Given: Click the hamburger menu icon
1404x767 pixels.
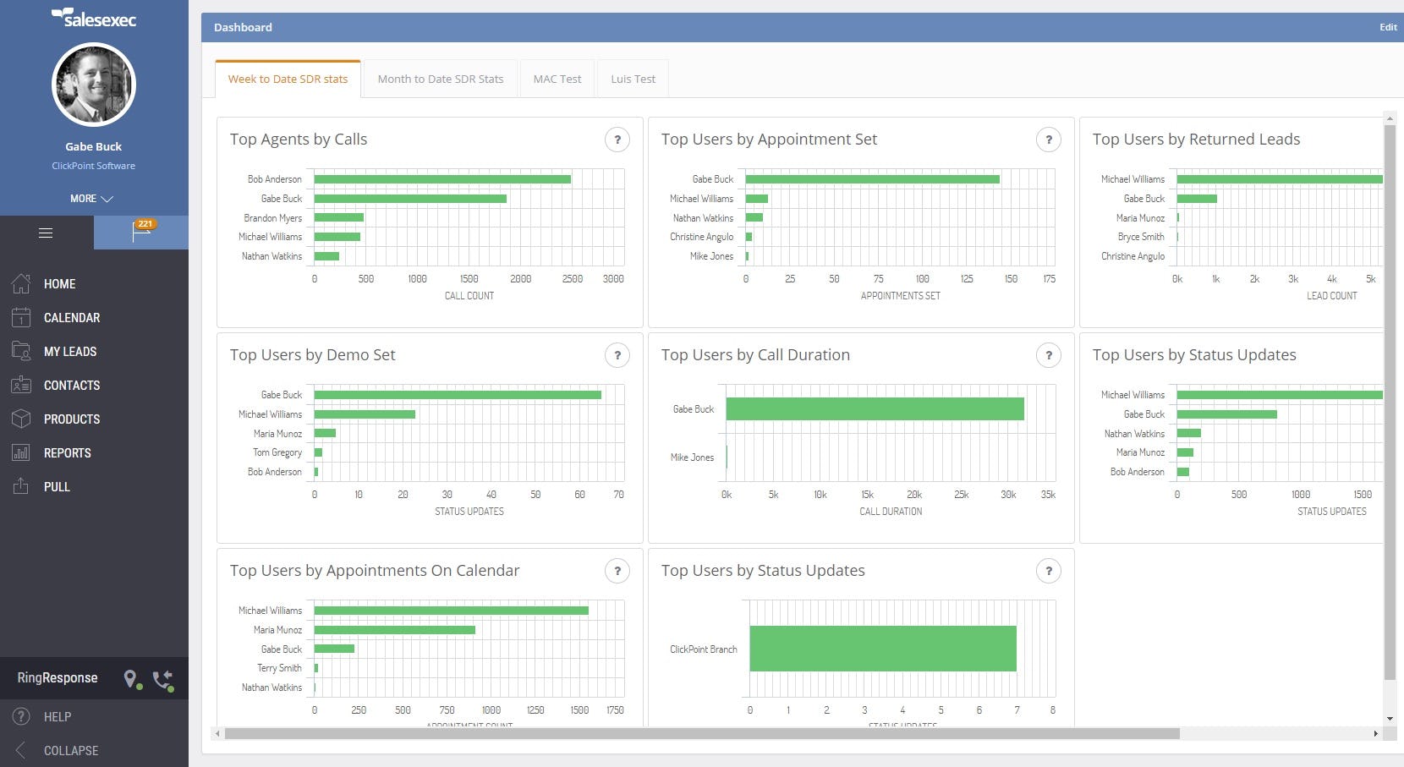Looking at the screenshot, I should tap(45, 233).
